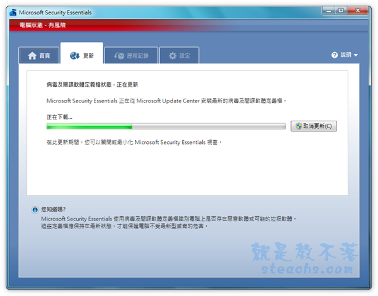Click the blue info icon beside 您知道嗎?

coord(35,210)
